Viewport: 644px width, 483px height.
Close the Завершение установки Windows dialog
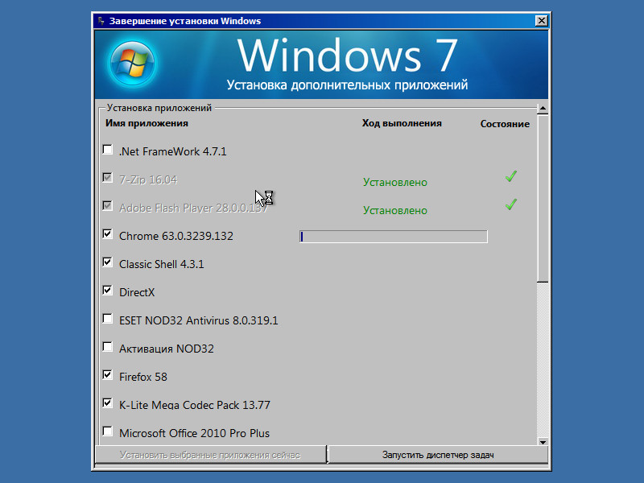pyautogui.click(x=541, y=21)
